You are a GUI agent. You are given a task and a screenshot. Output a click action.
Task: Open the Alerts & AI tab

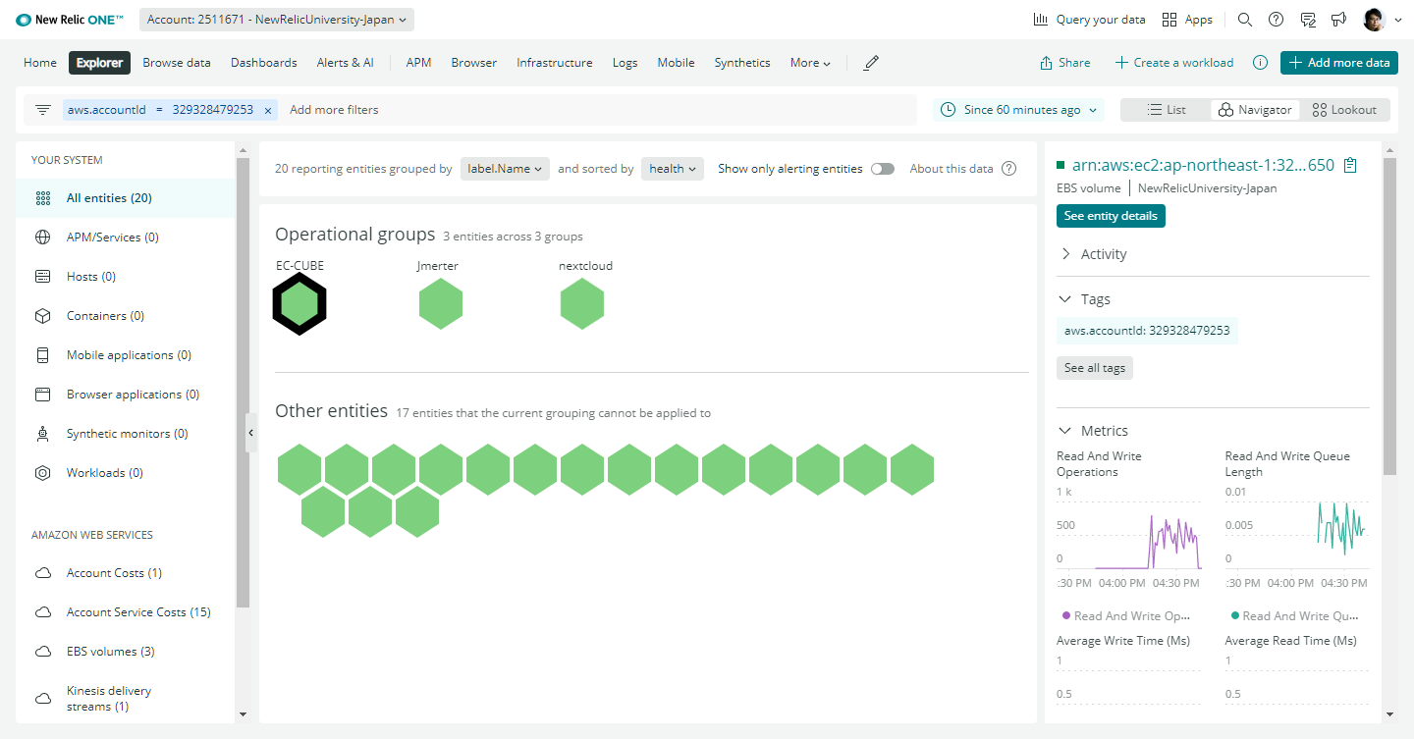click(345, 63)
